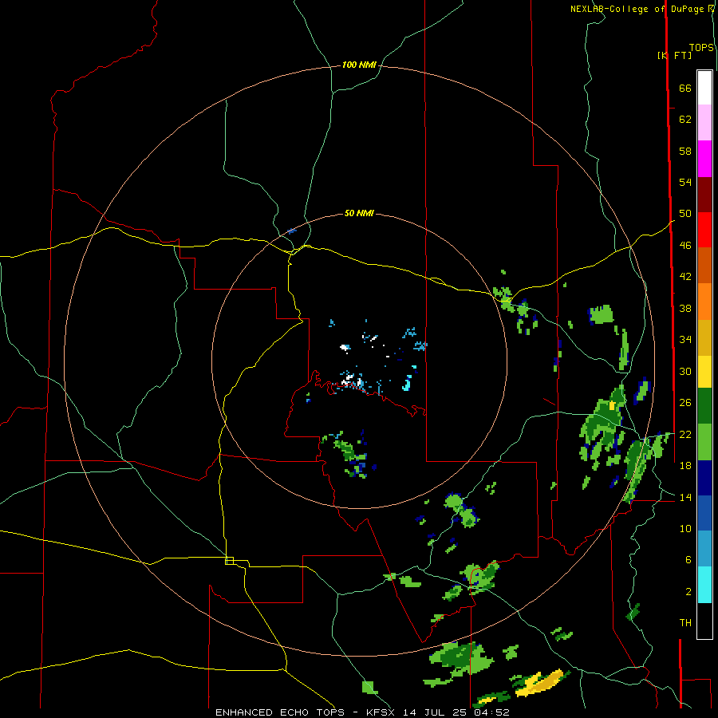The height and width of the screenshot is (718, 718).
Task: Click the '66' legend value
Action: point(685,88)
